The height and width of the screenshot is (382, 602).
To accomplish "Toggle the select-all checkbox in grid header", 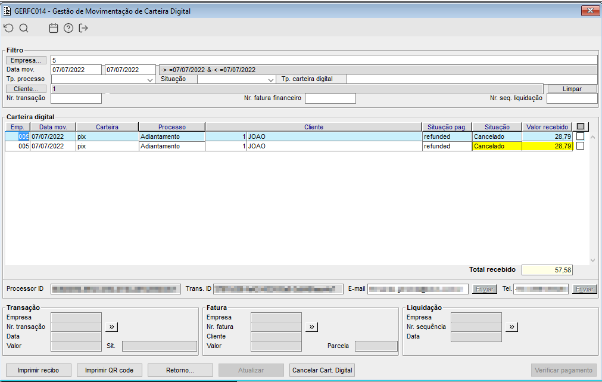I will click(581, 127).
